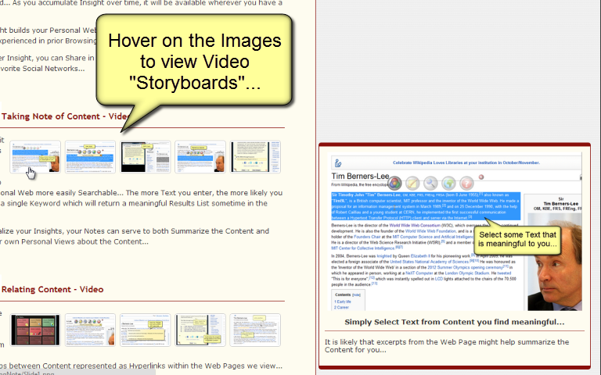Click the 'London Olympic Stadium' link

tap(467, 273)
